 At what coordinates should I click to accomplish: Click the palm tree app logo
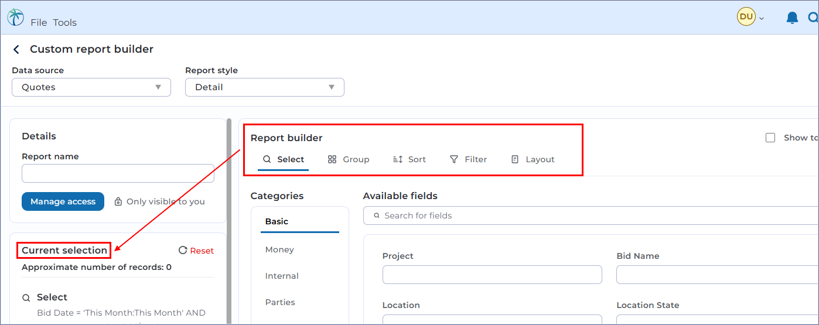pyautogui.click(x=16, y=18)
